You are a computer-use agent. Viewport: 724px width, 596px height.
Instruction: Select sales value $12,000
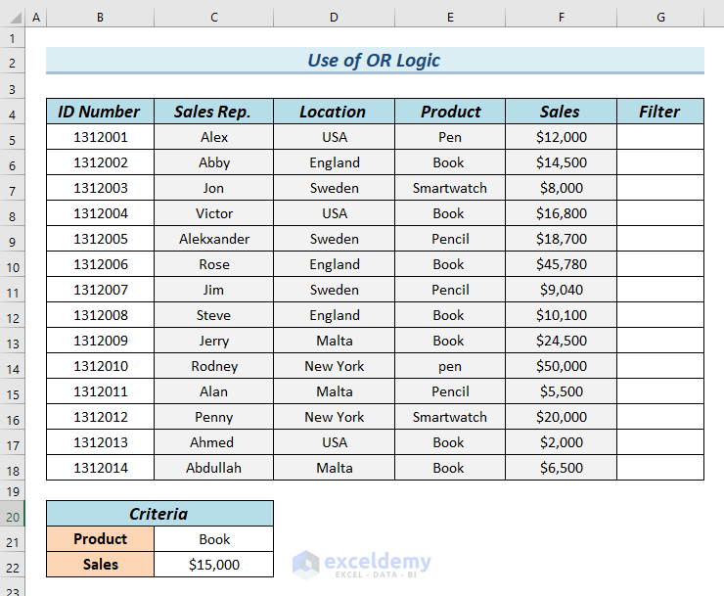click(561, 137)
